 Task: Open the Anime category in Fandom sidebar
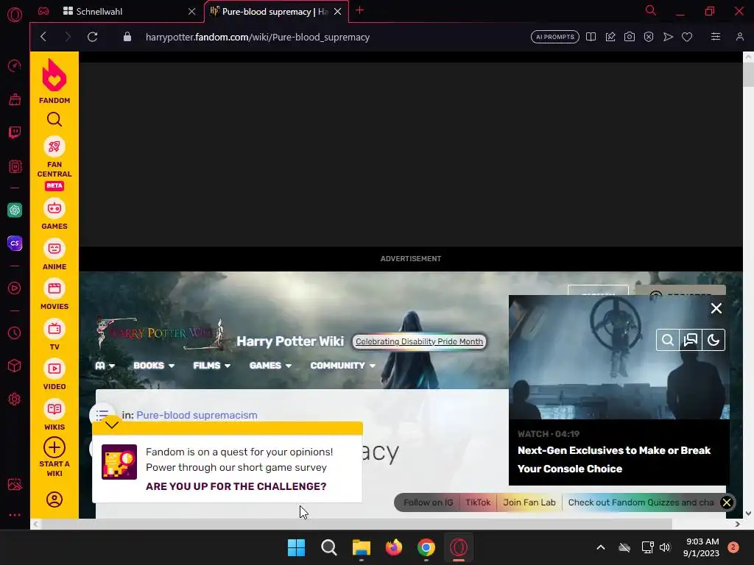pos(54,255)
